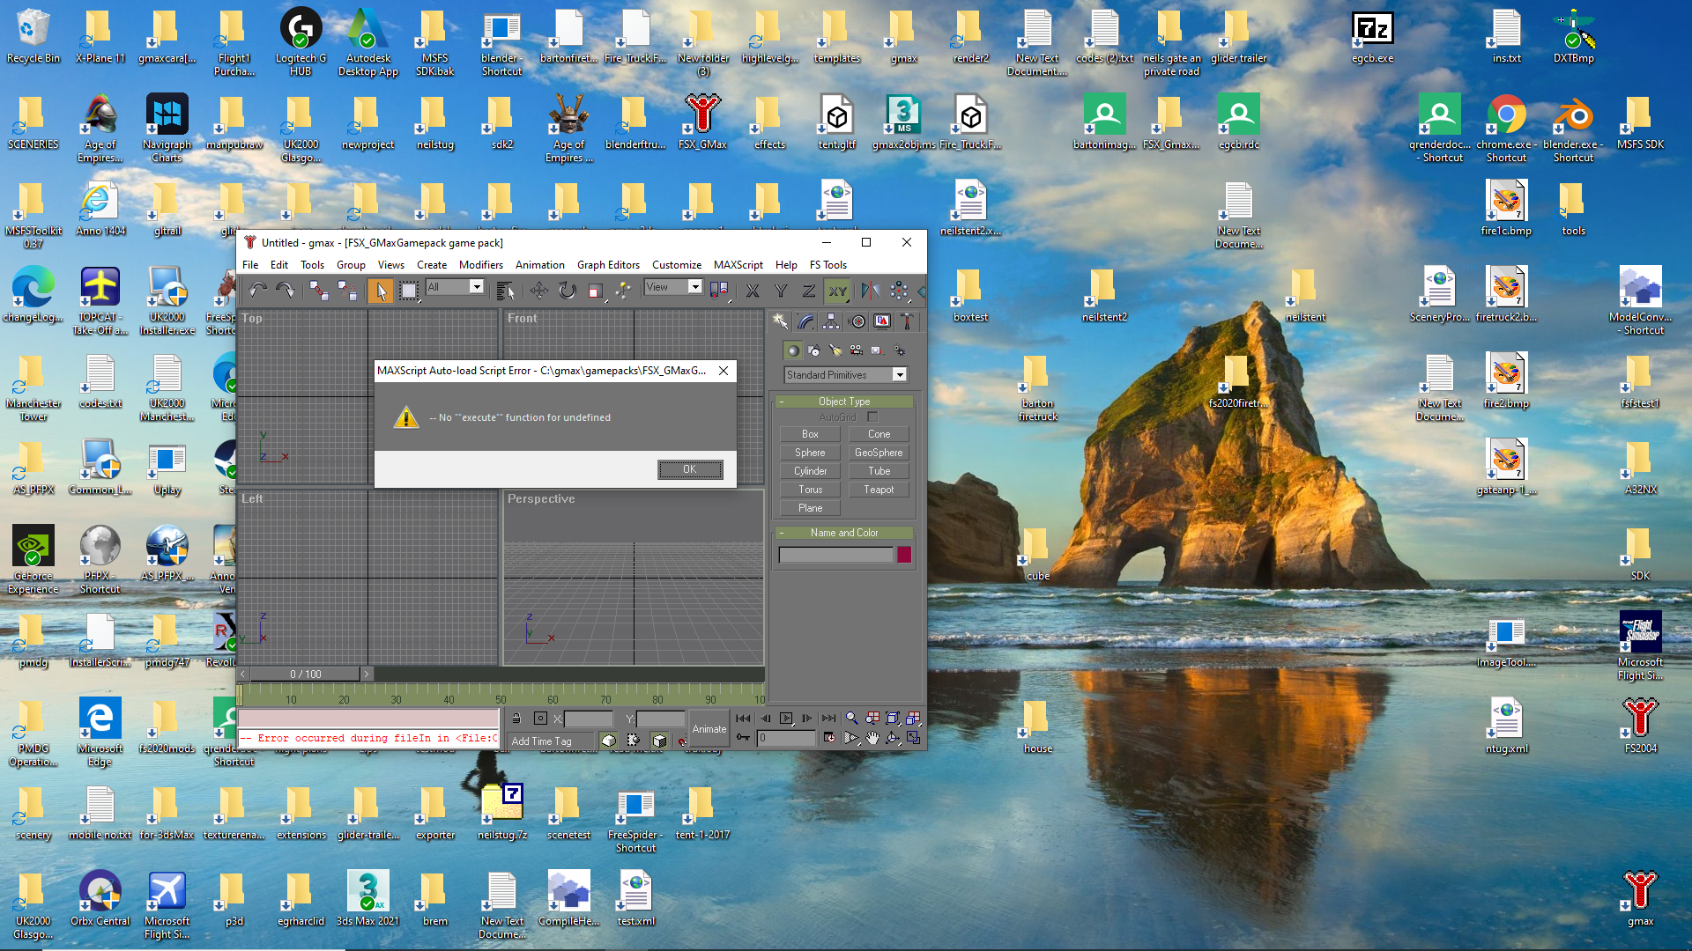
Task: Collapse the Object Type rollout
Action: (844, 402)
